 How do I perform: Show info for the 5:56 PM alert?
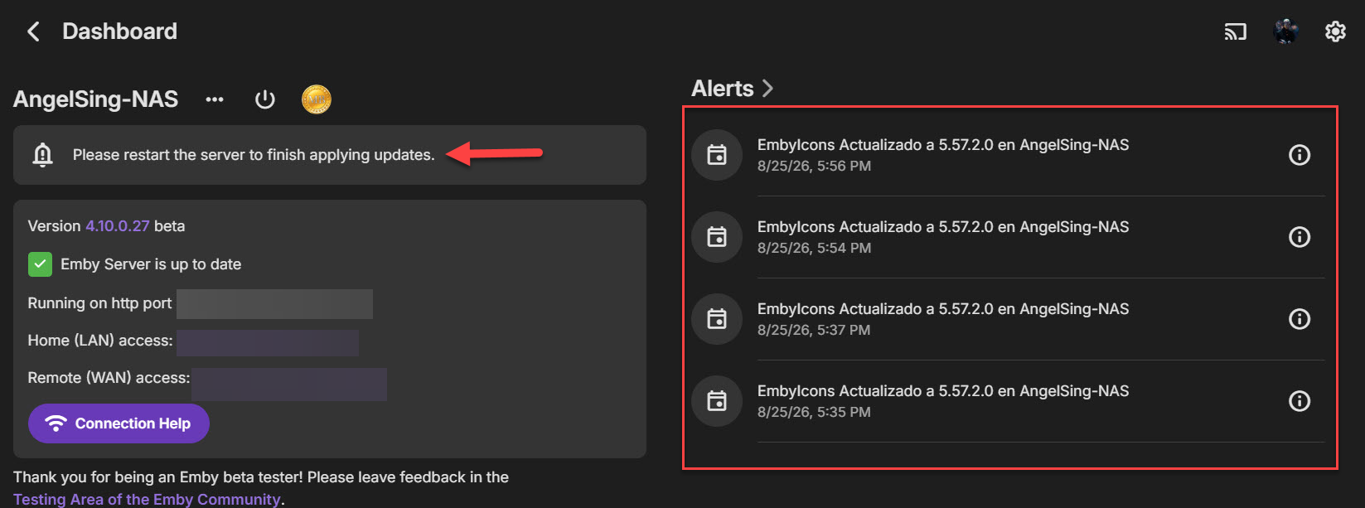tap(1300, 155)
